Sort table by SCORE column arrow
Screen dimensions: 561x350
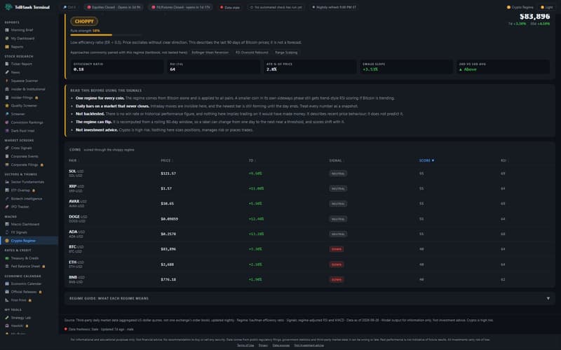433,161
